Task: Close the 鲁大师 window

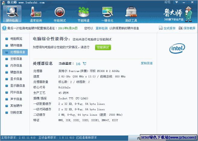Action: [x=192, y=2]
